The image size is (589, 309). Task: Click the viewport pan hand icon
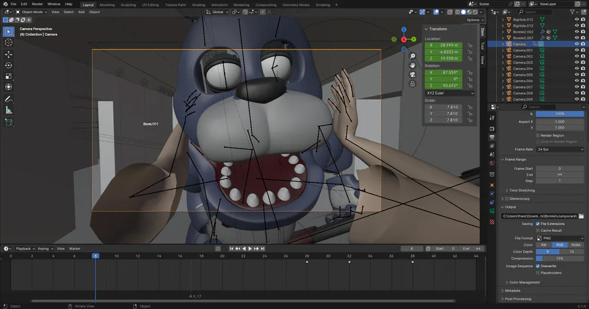point(412,65)
